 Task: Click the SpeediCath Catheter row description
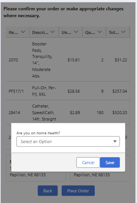pos(44,113)
